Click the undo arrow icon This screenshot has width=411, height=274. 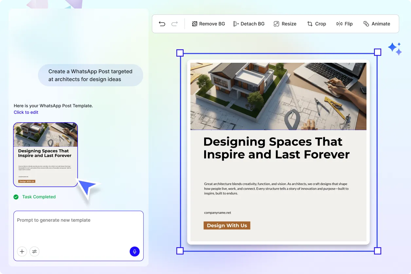[162, 24]
